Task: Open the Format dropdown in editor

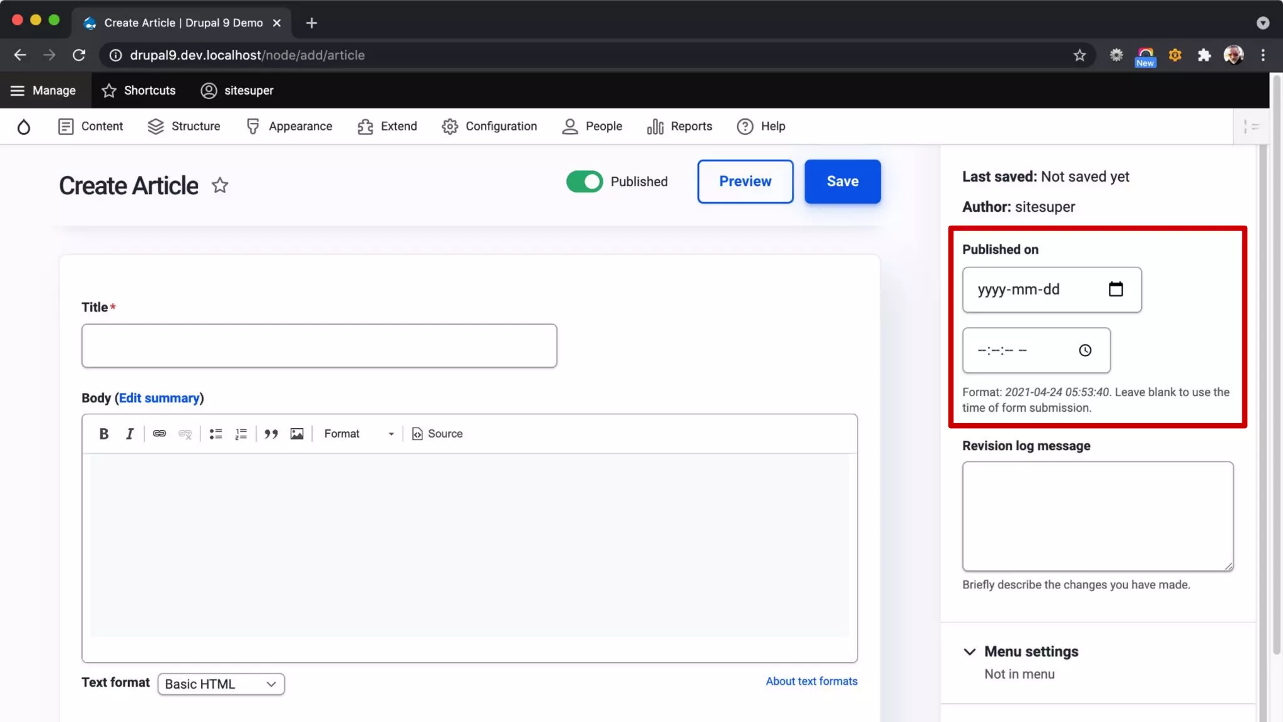Action: pos(358,434)
